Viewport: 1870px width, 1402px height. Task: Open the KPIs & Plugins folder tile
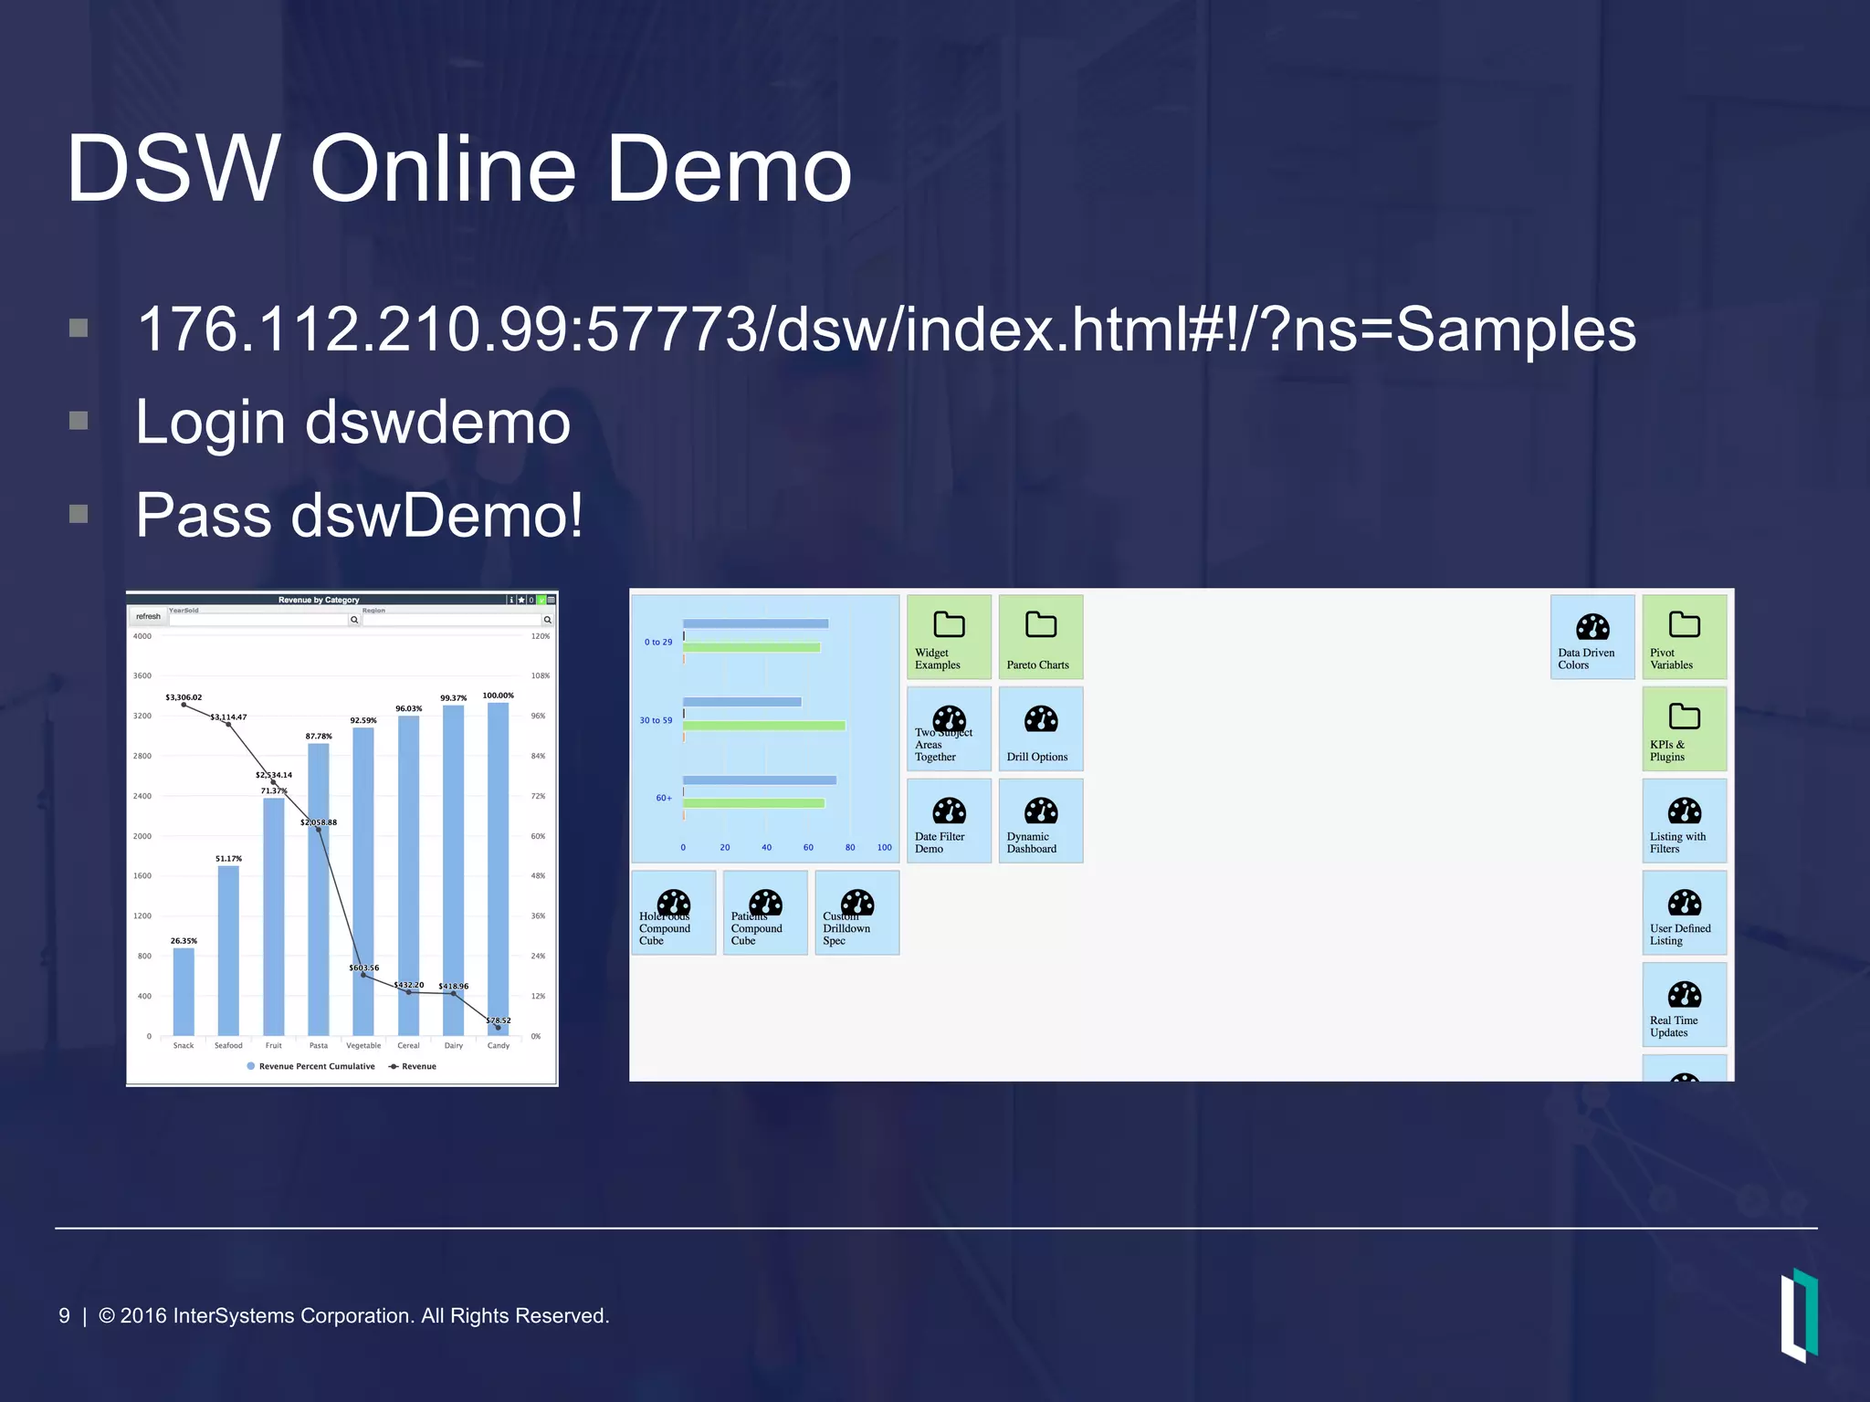[1685, 728]
